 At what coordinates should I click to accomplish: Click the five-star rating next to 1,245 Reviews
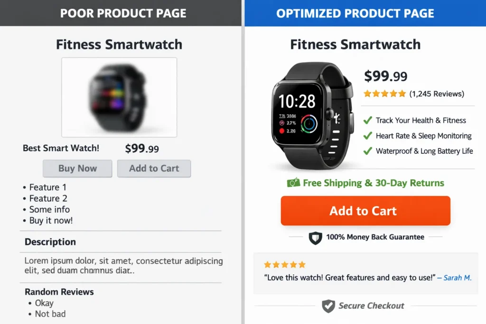point(384,93)
